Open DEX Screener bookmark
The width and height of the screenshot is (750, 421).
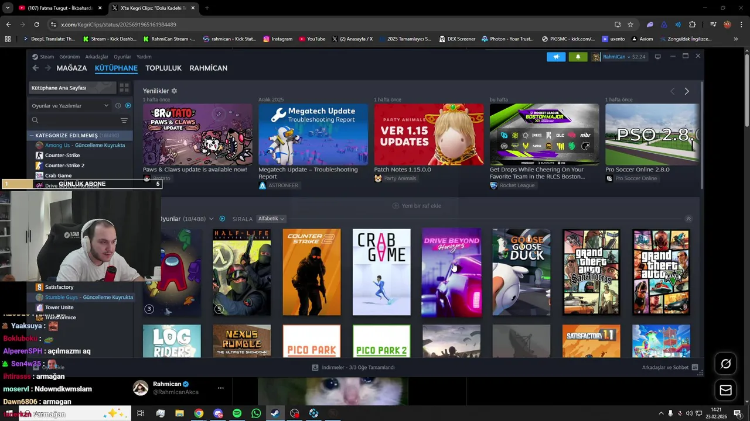coord(456,39)
